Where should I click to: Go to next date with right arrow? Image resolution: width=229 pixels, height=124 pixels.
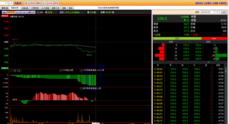(219, 12)
